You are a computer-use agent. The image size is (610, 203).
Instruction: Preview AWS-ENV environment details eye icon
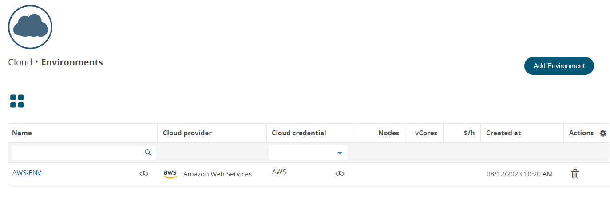[143, 174]
